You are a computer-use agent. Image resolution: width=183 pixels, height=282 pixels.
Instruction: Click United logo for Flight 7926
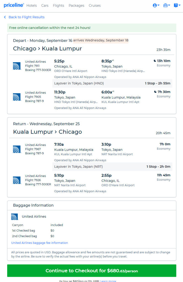[x=17, y=180]
